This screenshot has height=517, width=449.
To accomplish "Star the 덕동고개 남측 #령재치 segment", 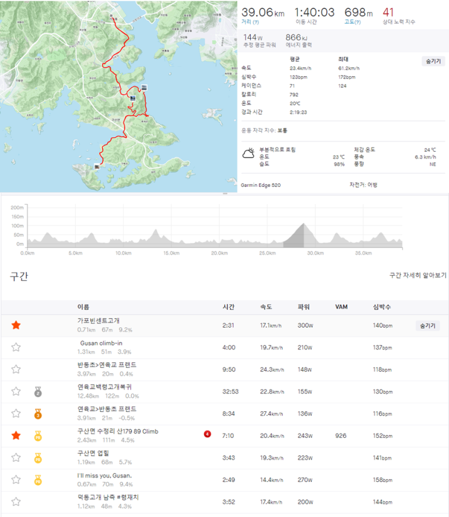I will click(x=16, y=502).
